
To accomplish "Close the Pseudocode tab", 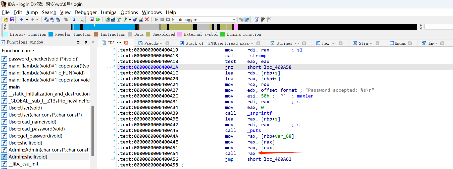I will tap(167, 43).
